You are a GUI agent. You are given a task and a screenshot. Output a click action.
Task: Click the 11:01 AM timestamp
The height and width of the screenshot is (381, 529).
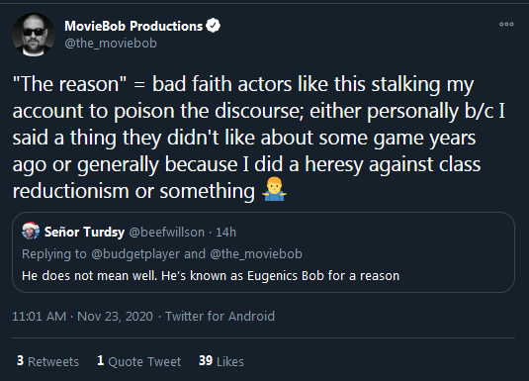coord(40,317)
